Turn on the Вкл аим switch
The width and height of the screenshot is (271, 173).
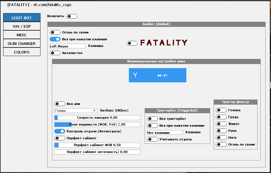(60, 104)
